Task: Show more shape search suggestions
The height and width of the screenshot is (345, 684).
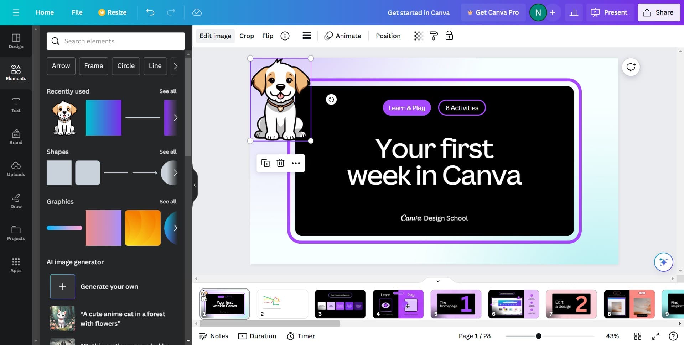Action: coord(175,66)
